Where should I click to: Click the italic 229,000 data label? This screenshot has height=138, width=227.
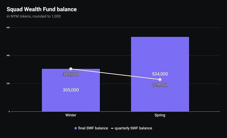[x=160, y=85]
